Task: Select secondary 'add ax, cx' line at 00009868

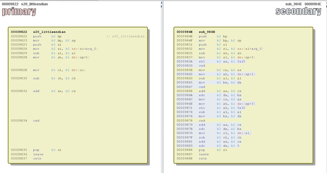Action: [x=209, y=91]
